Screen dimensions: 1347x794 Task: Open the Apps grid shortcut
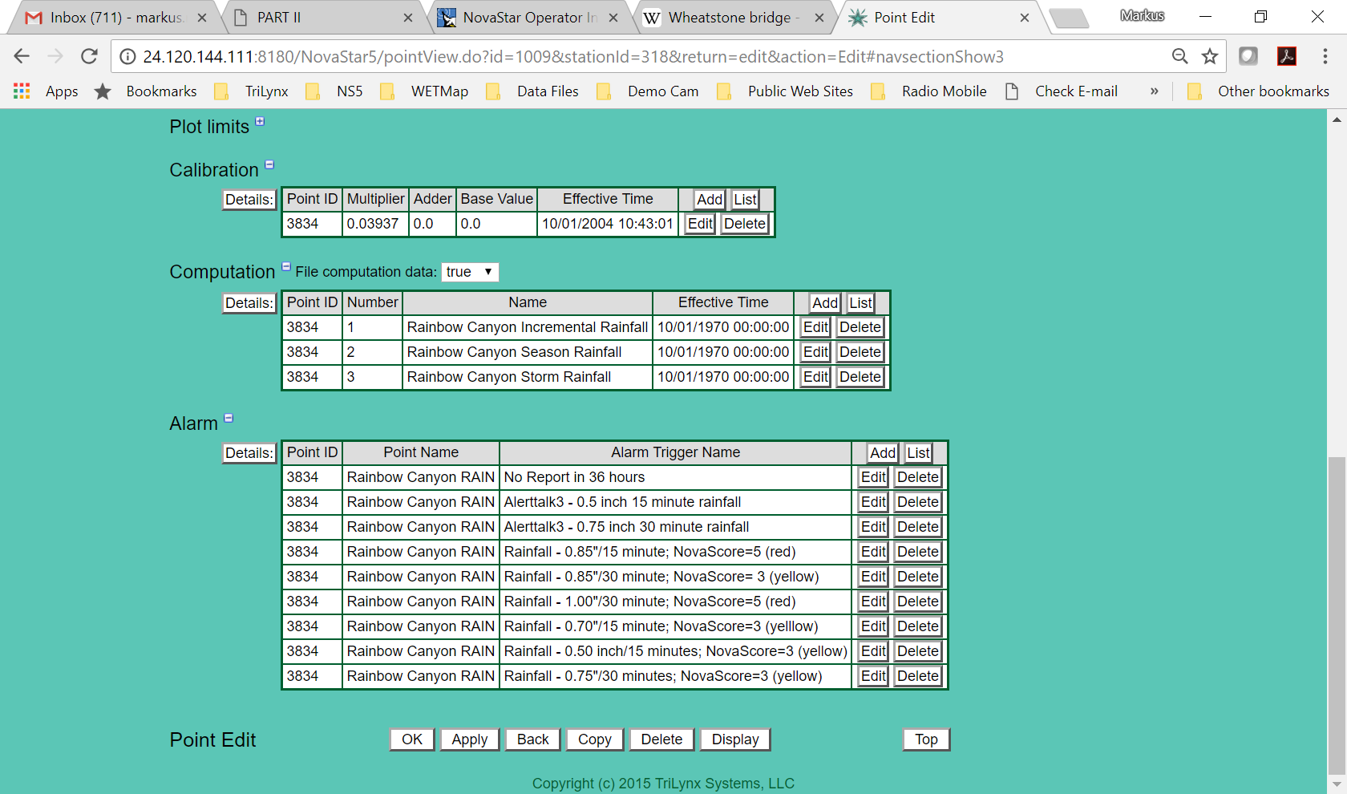22,91
